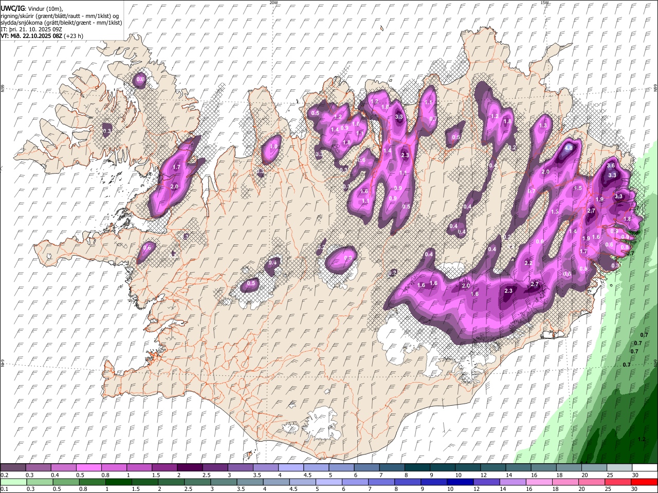This screenshot has height=493, width=658.
Task: Click the brightest pink snow swatch between 0.5 and 0.8
Action: point(88,467)
